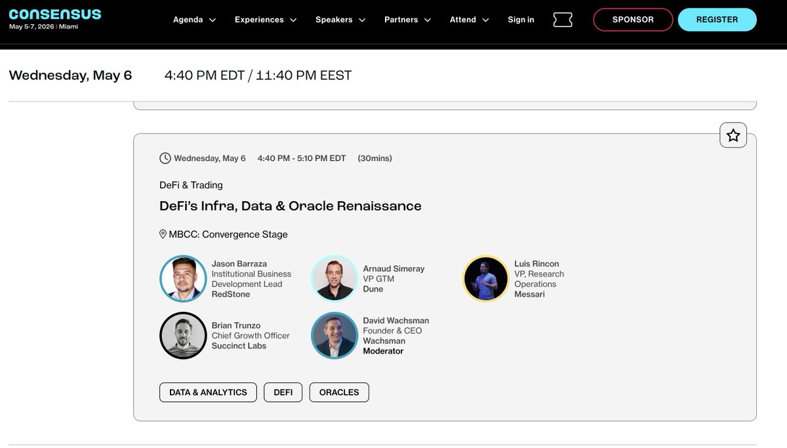The image size is (787, 448).
Task: Click the May 5-7, 2026 | Miami text
Action: (44, 27)
